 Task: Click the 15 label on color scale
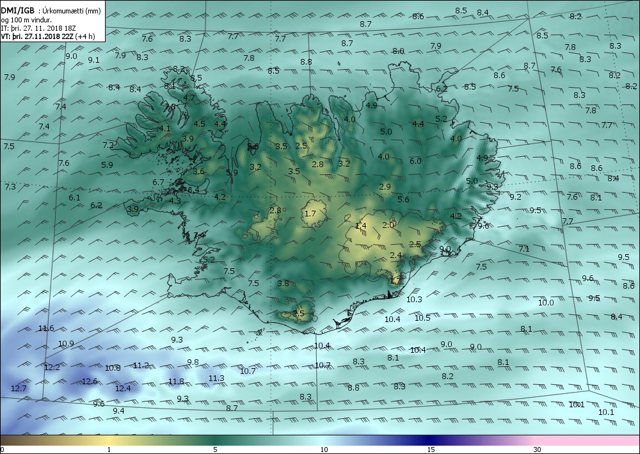(x=431, y=450)
